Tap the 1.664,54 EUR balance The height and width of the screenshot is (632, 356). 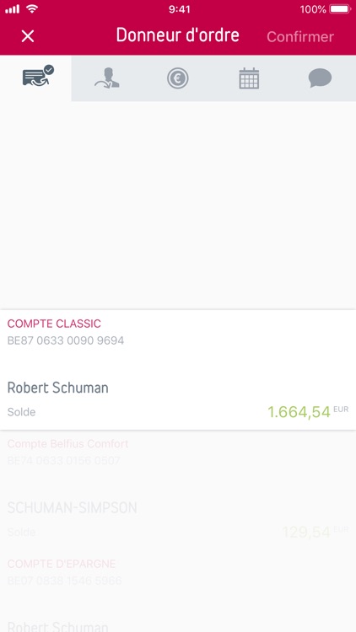pos(308,411)
